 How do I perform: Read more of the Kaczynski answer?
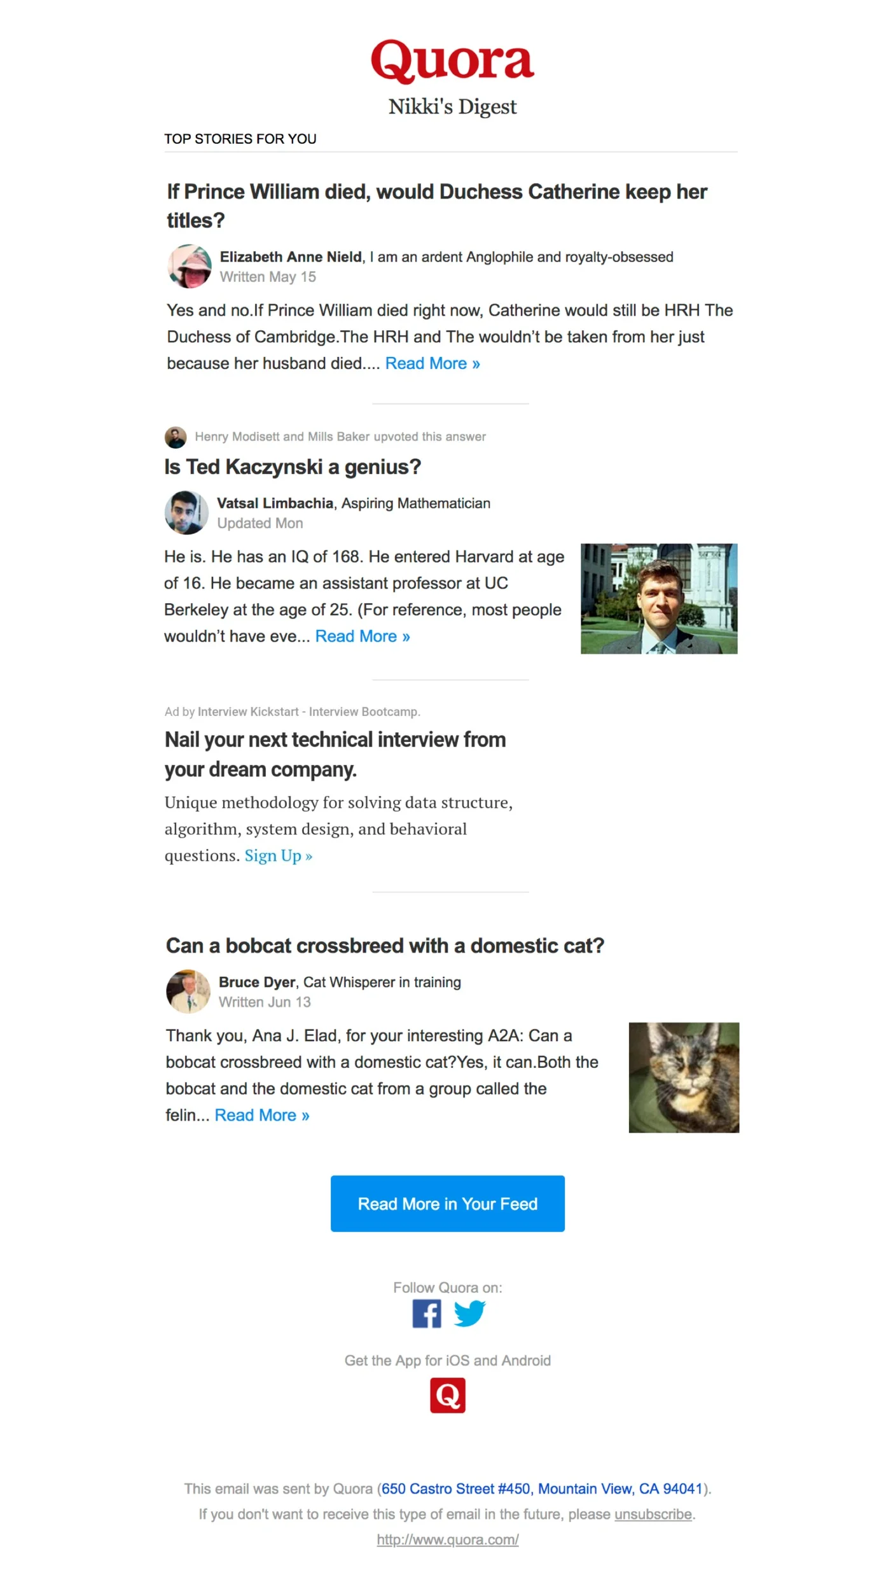pos(363,636)
